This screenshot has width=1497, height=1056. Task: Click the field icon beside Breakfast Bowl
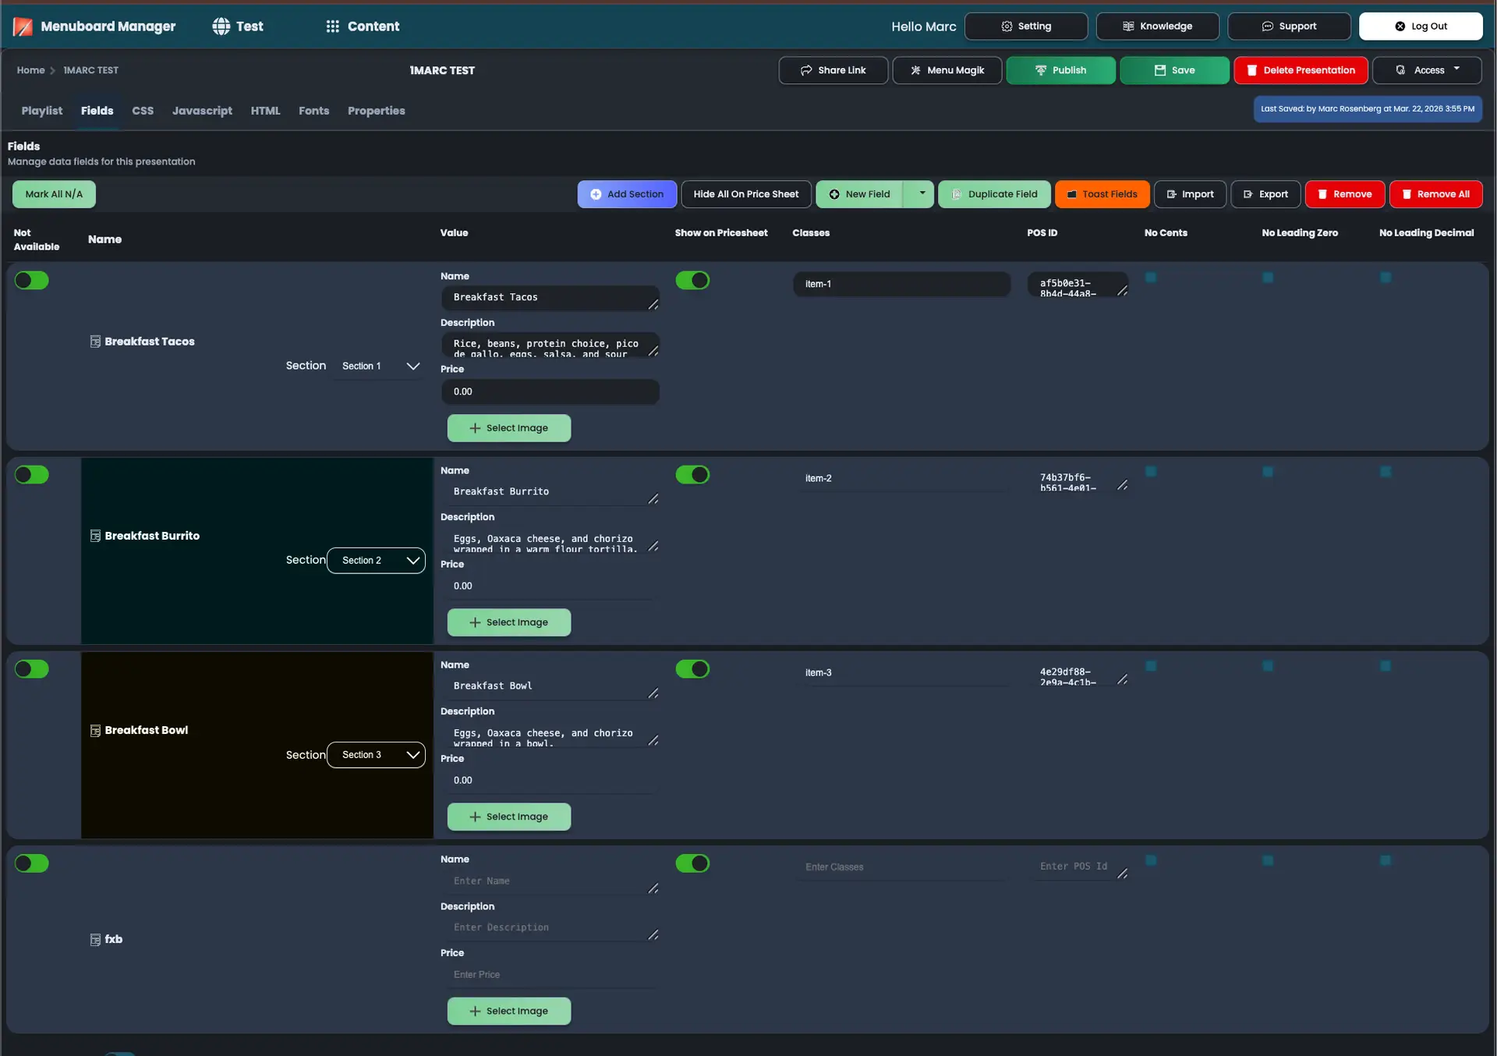(x=95, y=731)
